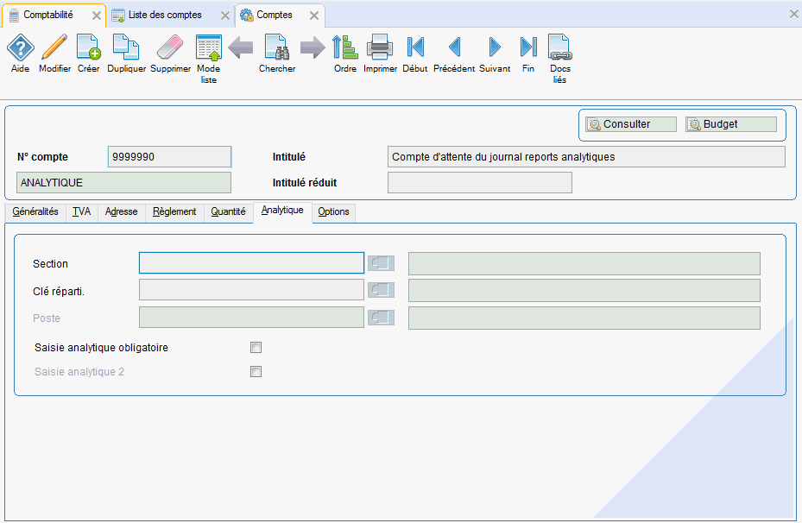Open the Docs liés linked documents
Viewport: 802px width, 523px height.
[559, 50]
